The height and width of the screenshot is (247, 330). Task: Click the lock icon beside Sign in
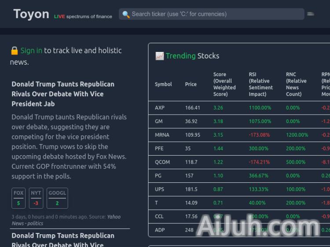15,51
